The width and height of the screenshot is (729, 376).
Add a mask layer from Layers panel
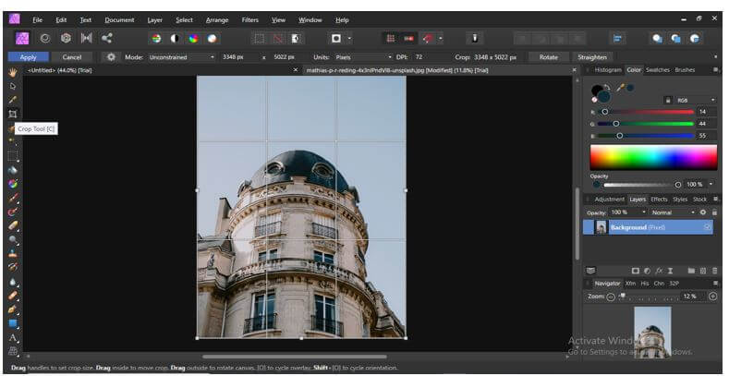635,271
